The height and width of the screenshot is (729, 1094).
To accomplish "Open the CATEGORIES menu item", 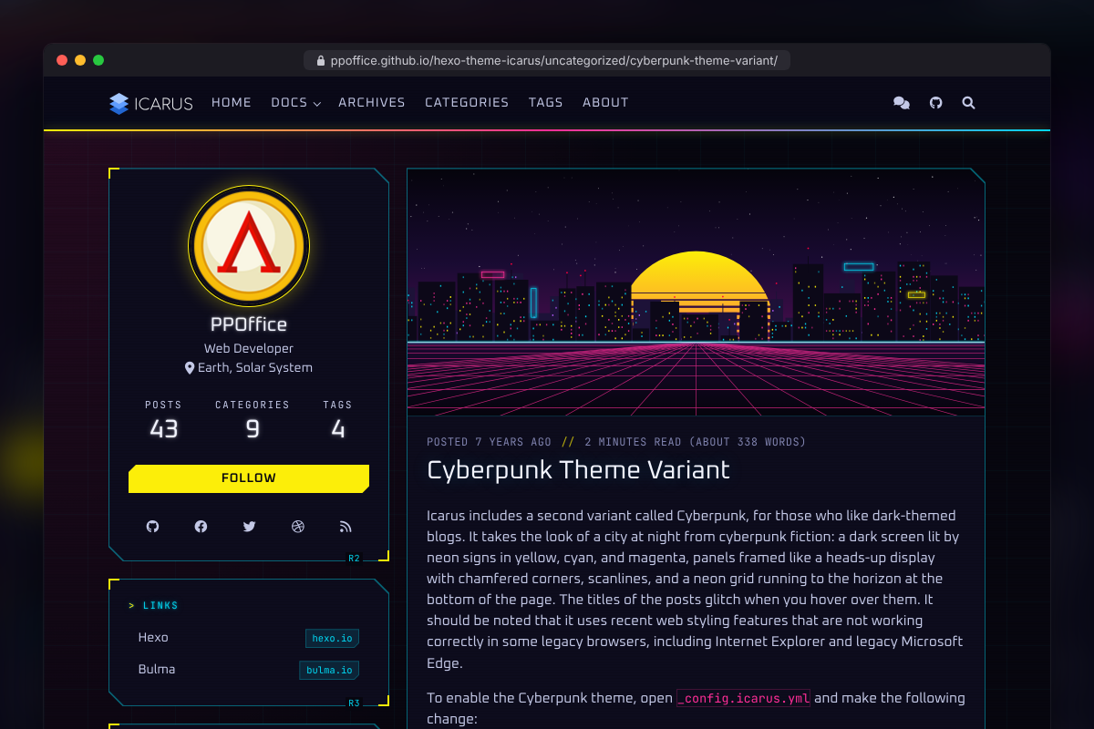I will point(467,103).
